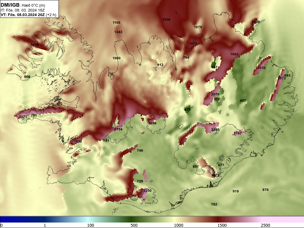
Task: Select the 1672 value near the south coast
Action: pos(215,175)
